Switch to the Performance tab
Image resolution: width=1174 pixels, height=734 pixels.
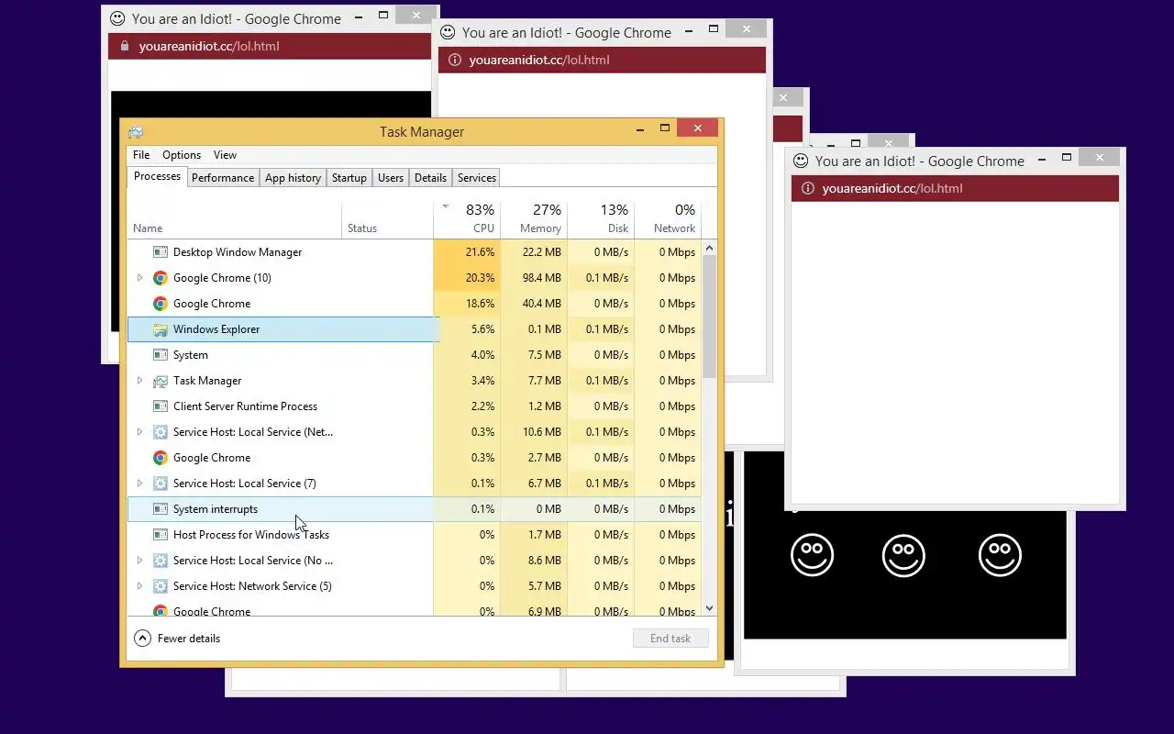(x=223, y=178)
